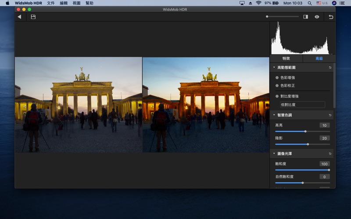
Task: Click the back arrow icon in toolbar
Action: click(19, 17)
